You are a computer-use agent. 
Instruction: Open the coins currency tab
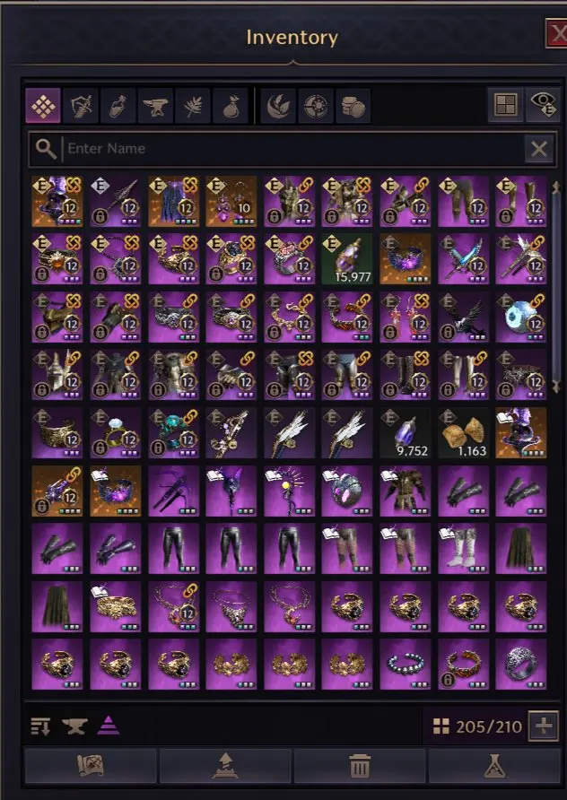(x=353, y=106)
